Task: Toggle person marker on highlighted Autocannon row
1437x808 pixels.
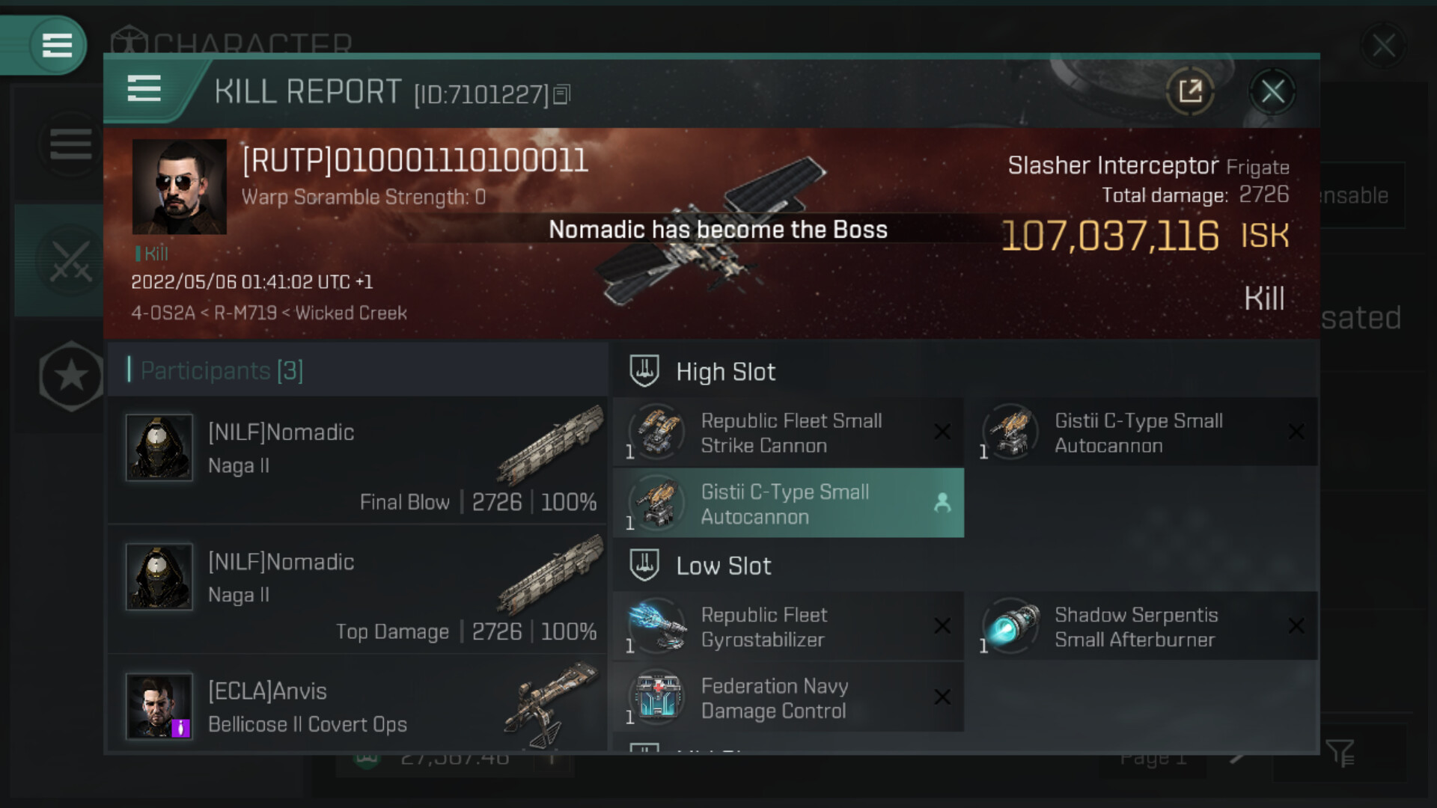Action: click(x=942, y=503)
